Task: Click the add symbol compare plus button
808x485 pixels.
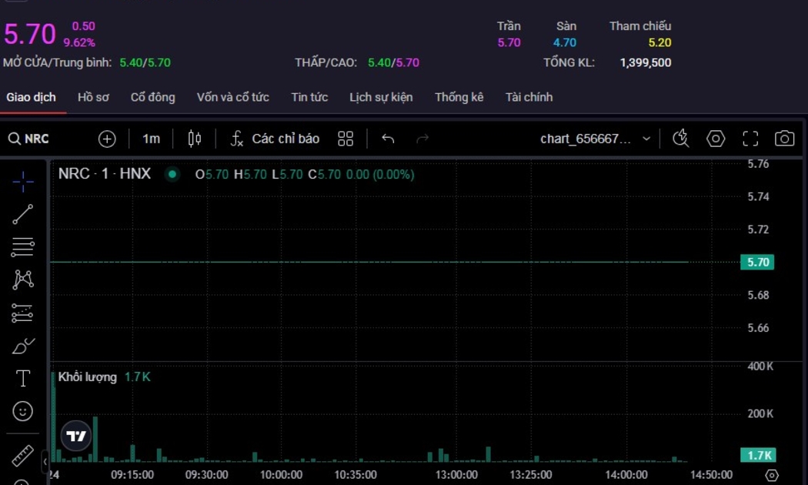Action: tap(107, 139)
